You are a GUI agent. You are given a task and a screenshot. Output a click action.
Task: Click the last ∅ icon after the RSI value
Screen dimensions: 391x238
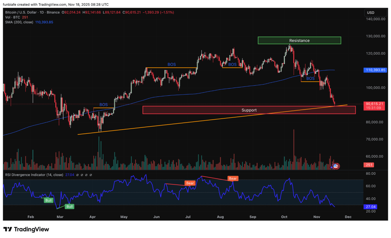point(91,175)
